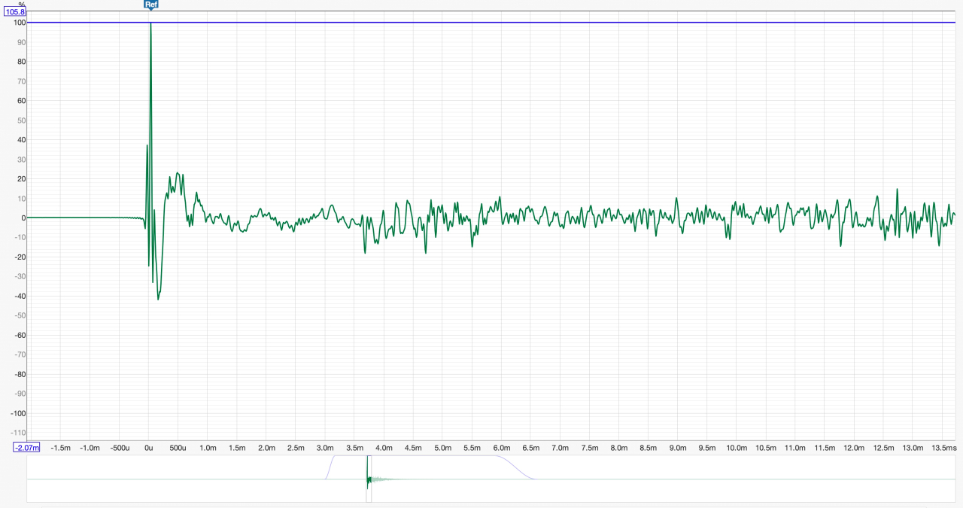The height and width of the screenshot is (508, 963).
Task: Click the -2.07m time axis limit box
Action: coord(26,448)
